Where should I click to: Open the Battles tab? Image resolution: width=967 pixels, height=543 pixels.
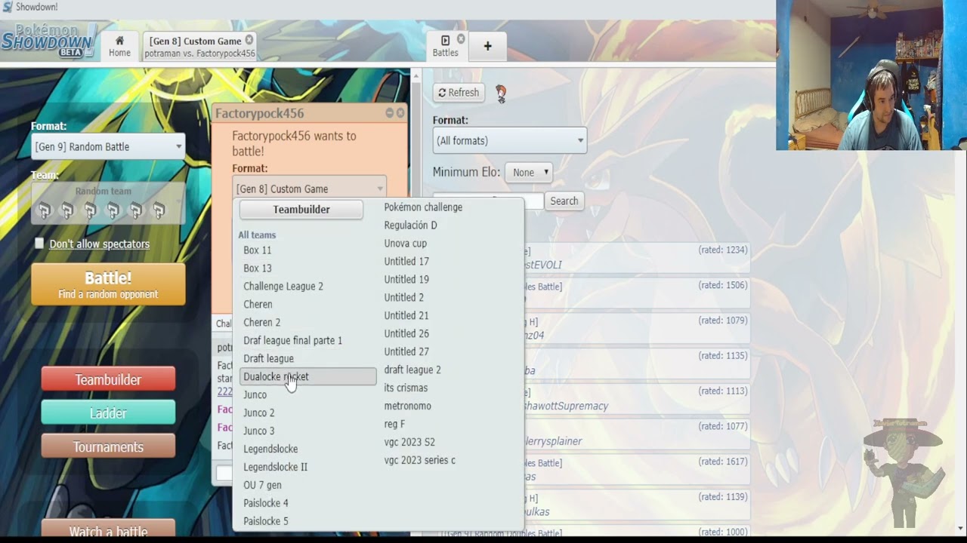point(445,46)
